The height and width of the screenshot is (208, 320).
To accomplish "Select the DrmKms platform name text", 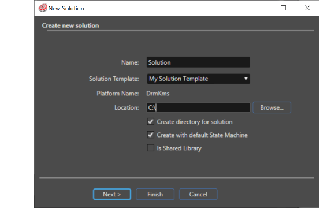I will [x=158, y=94].
